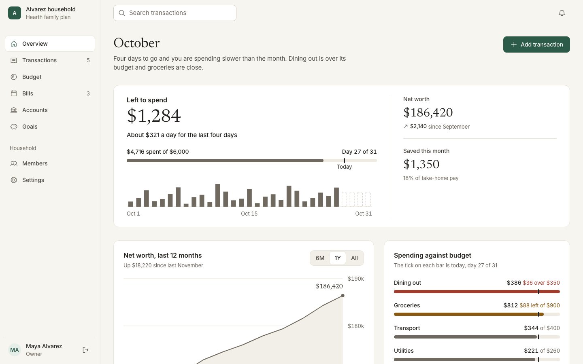Navigate to Bills
583x364 pixels.
tap(50, 93)
